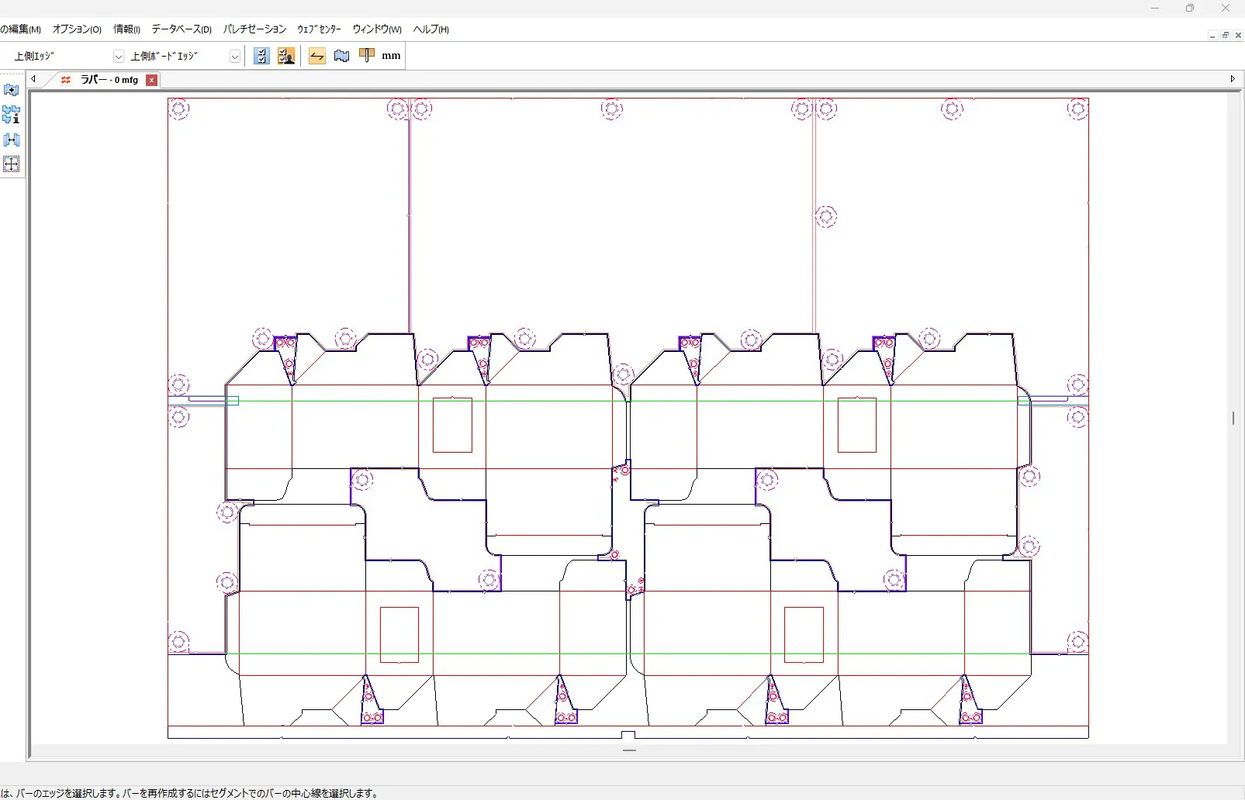The width and height of the screenshot is (1245, 800).
Task: Open the ヘルプ(H) menu
Action: [x=431, y=29]
